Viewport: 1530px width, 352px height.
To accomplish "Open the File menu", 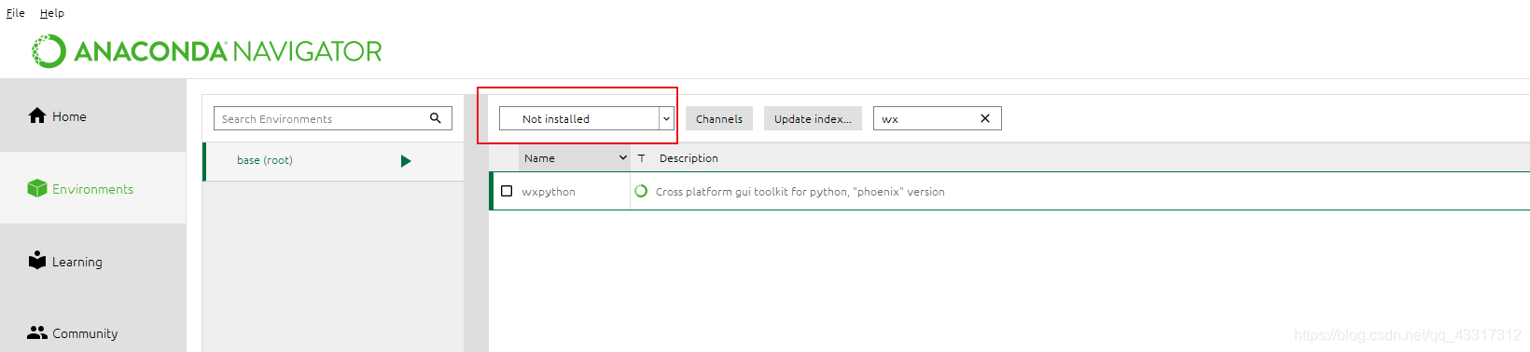I will 15,13.
